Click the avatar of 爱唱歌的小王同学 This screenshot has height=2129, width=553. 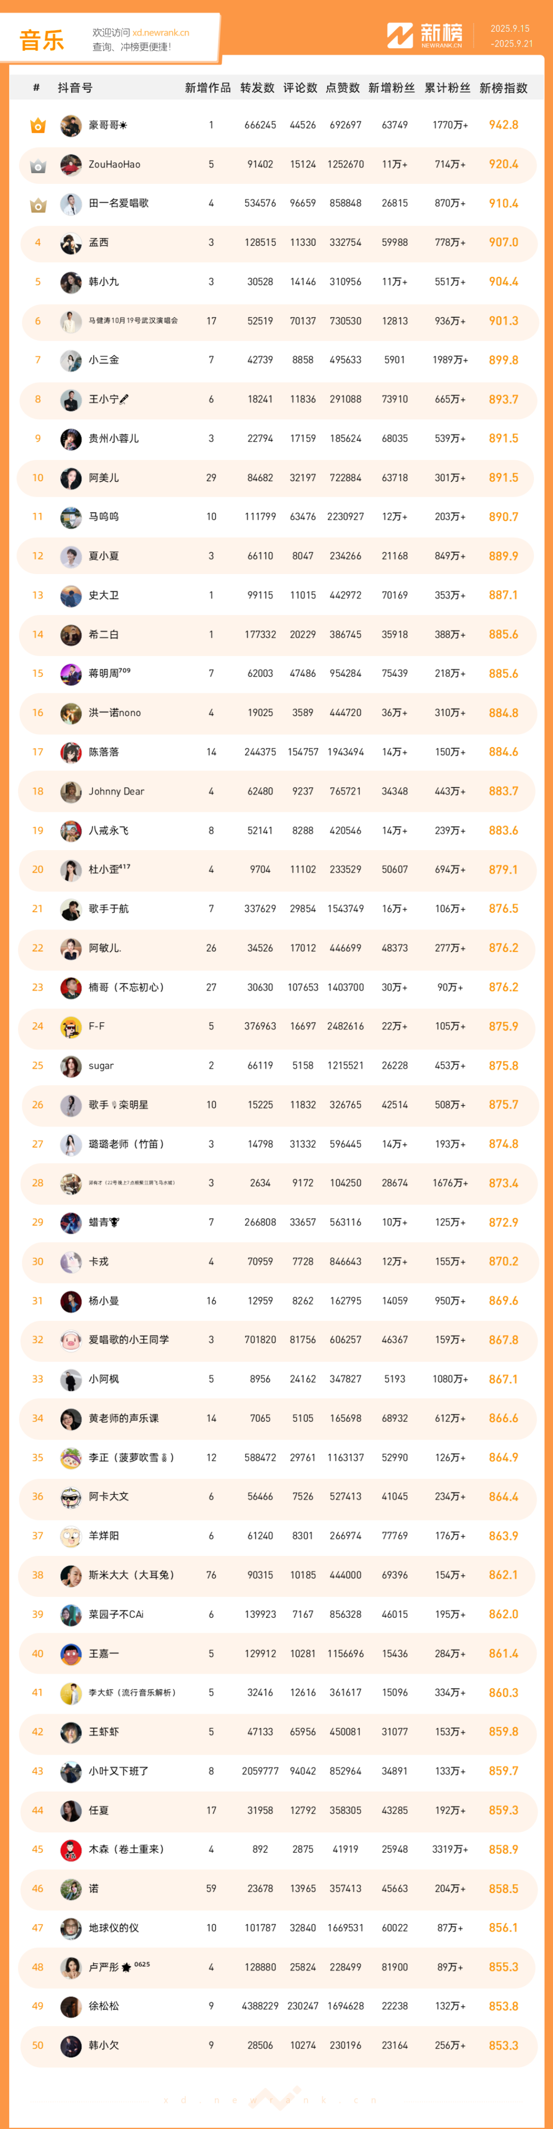coord(71,1340)
